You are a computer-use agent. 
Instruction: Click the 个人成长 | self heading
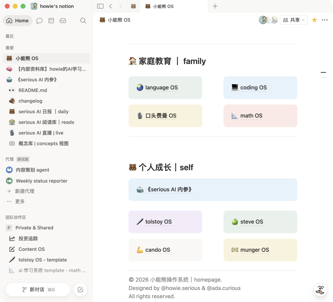(161, 167)
